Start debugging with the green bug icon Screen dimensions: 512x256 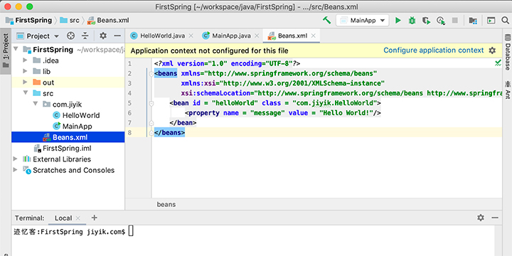[x=412, y=21]
